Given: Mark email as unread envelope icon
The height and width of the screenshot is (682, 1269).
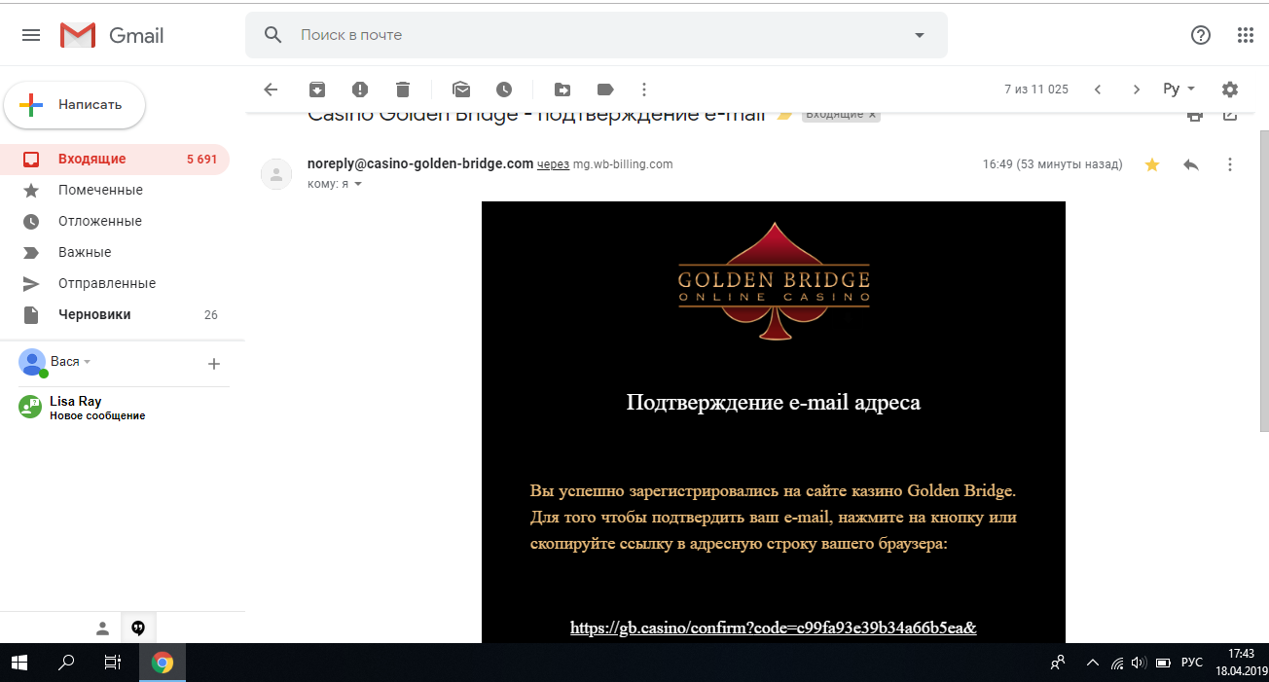Looking at the screenshot, I should click(461, 90).
